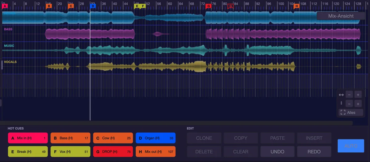Trigger hot cue F Vox (H)
The height and width of the screenshot is (162, 370).
pyautogui.click(x=70, y=152)
